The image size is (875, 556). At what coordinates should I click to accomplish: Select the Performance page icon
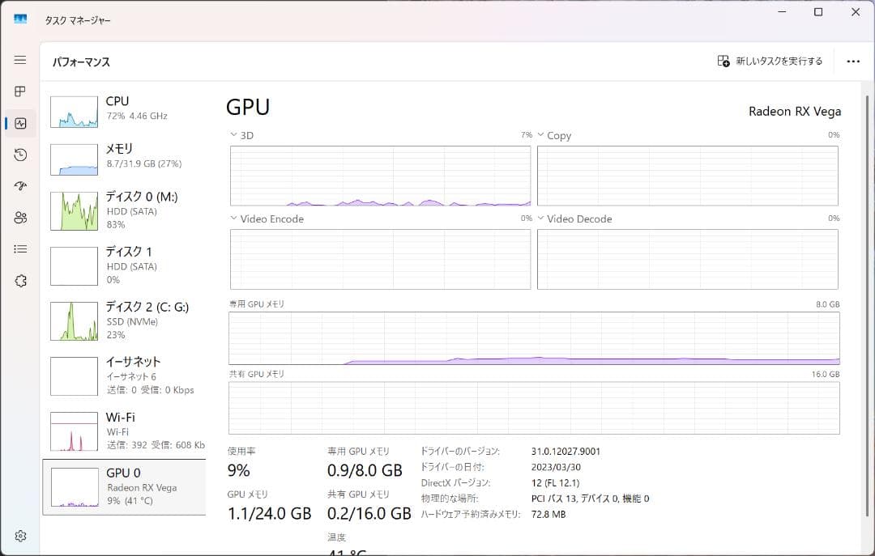(20, 123)
